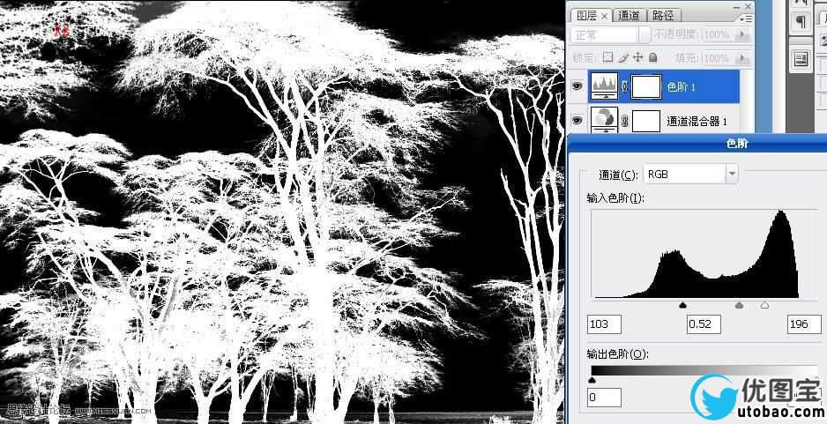Image resolution: width=827 pixels, height=424 pixels.
Task: Click the link icon on 色阶 1 layer
Action: tap(625, 87)
